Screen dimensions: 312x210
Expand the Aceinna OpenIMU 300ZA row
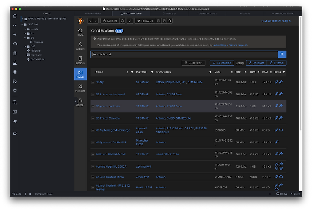93,167
